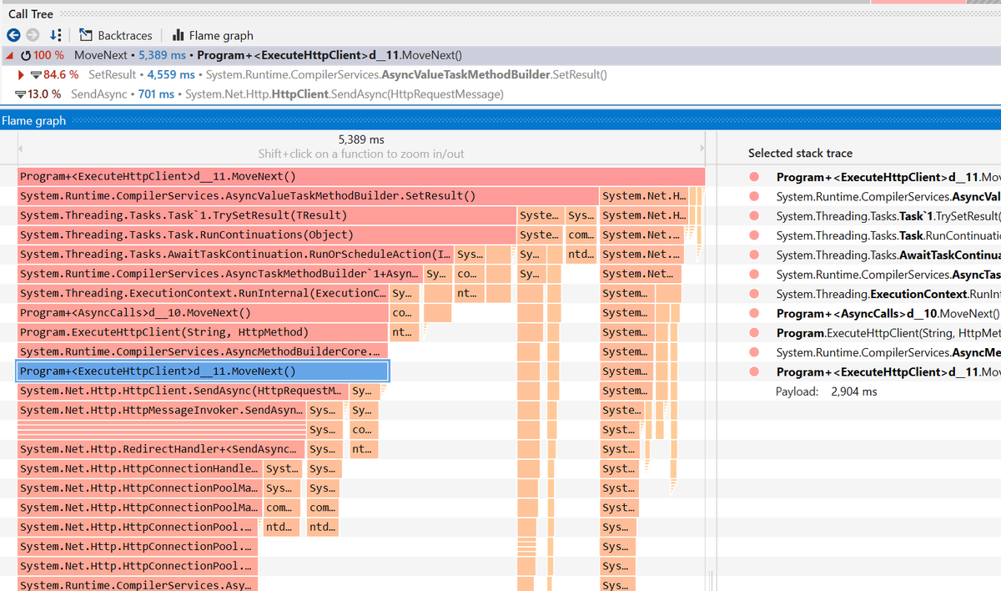1001x591 pixels.
Task: Click the Shift+click zoom hint text
Action: (361, 154)
